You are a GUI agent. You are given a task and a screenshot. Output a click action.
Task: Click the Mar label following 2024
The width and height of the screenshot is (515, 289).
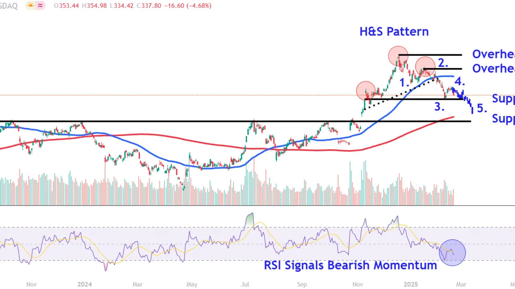[137, 284]
